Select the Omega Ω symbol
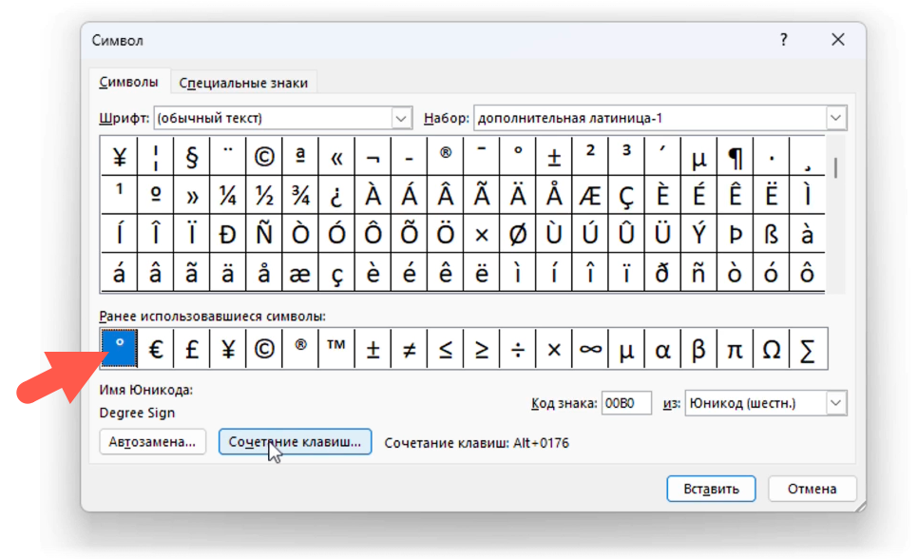Screen dimensions: 918x559 (x=771, y=349)
